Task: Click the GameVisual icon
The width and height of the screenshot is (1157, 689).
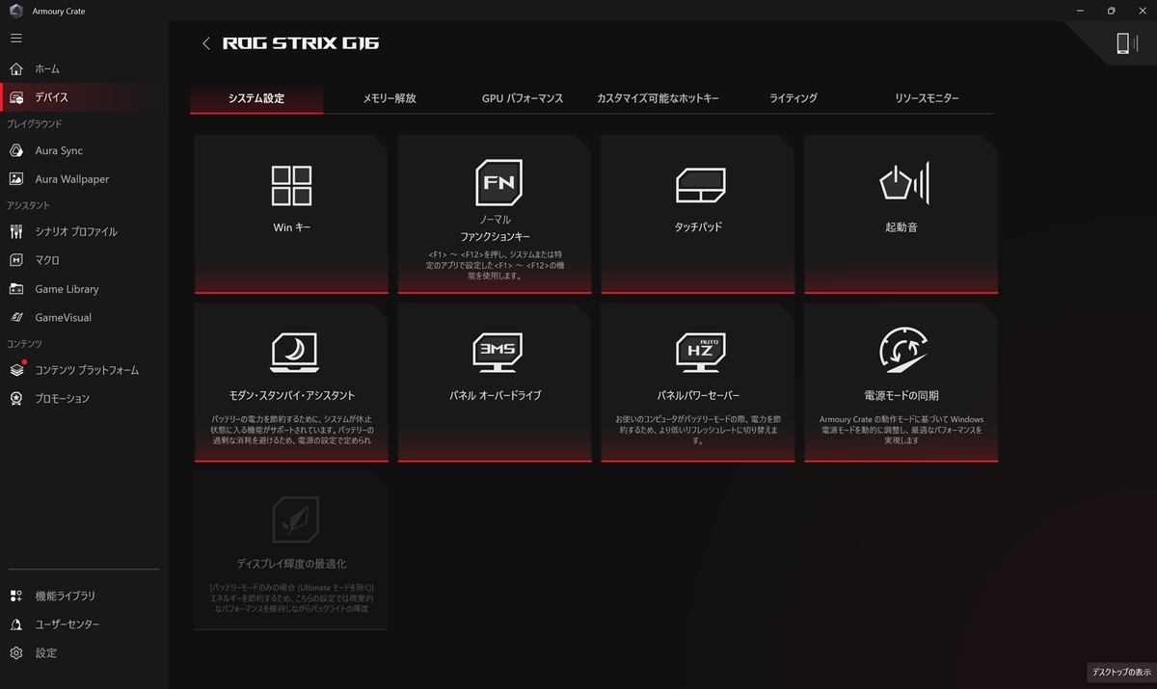Action: pyautogui.click(x=15, y=317)
